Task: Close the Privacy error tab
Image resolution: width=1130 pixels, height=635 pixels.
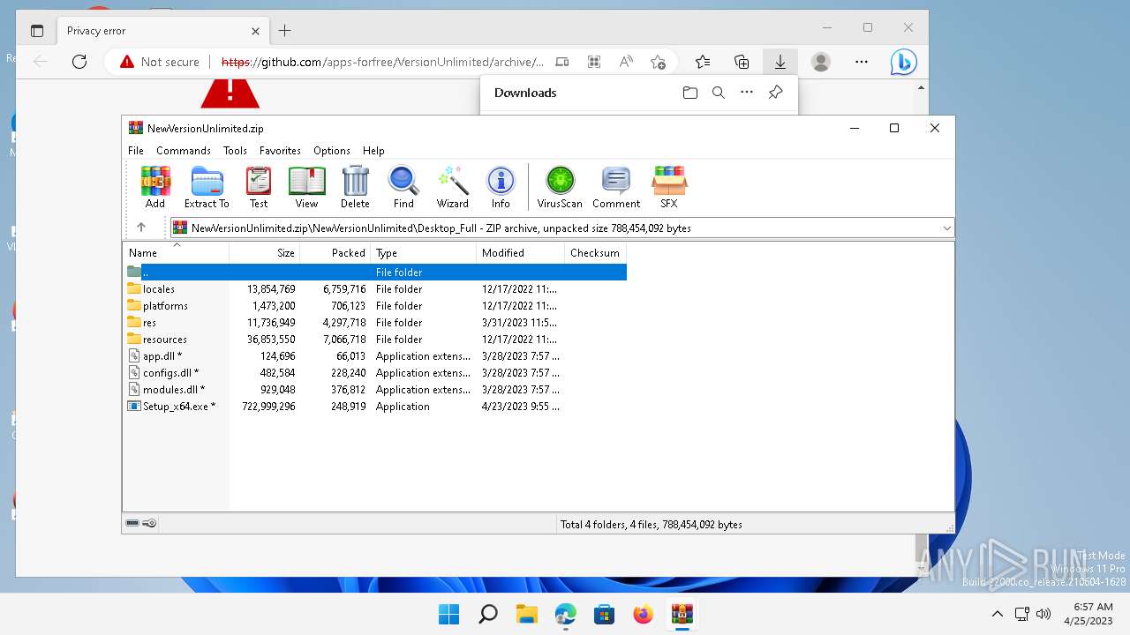Action: point(255,31)
